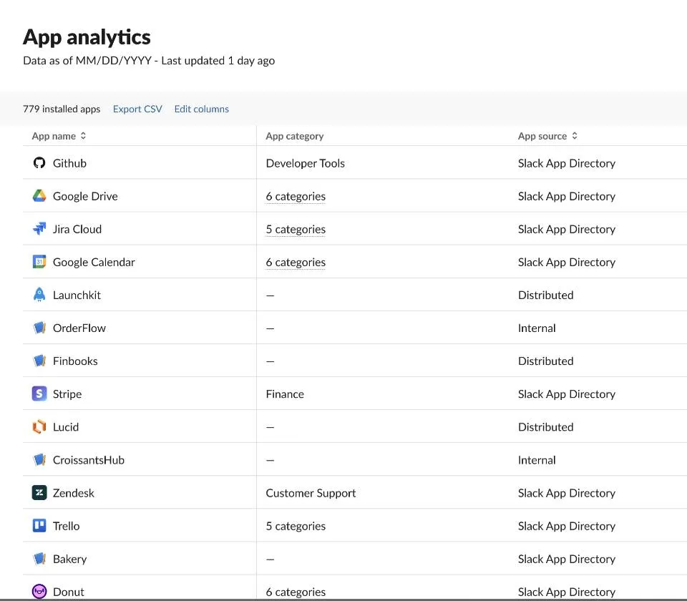Open the Edit columns link

(202, 109)
